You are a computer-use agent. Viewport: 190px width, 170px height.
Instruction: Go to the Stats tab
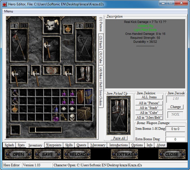tap(21, 145)
